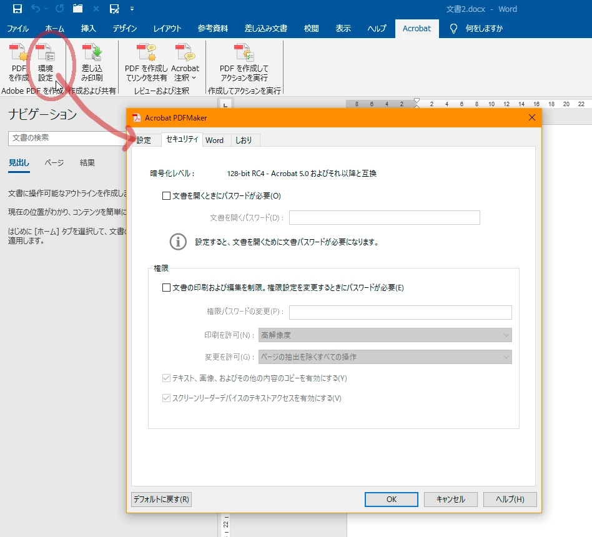Click the 文書の検索 navigation field

click(x=68, y=138)
